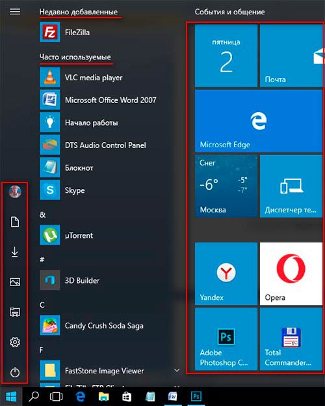Launch Edge from the taskbar

coord(81,396)
